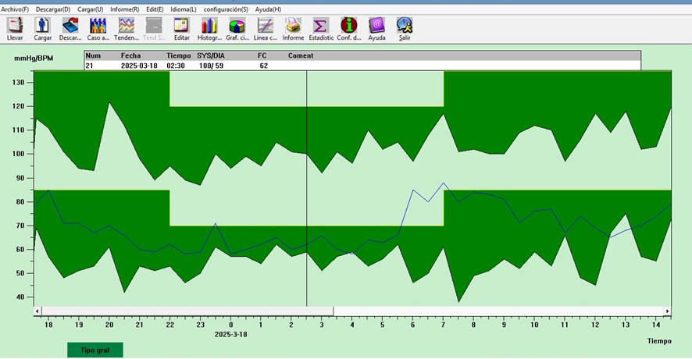Image resolution: width=692 pixels, height=359 pixels.
Task: Open the configuración(S) menu
Action: [226, 9]
